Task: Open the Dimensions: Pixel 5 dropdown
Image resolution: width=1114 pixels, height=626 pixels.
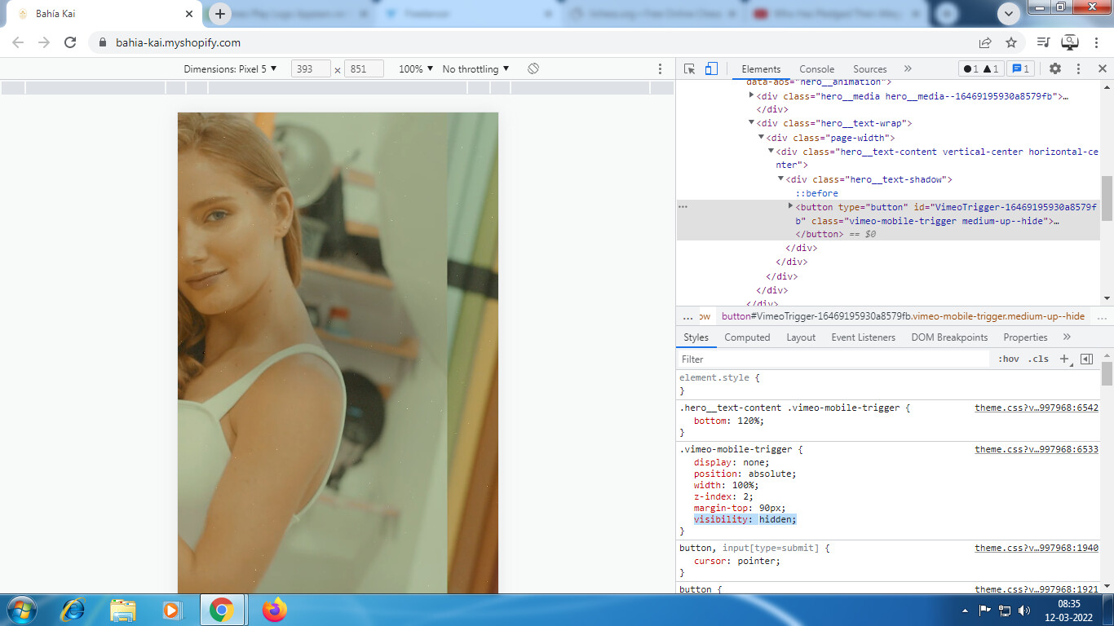Action: [231, 69]
